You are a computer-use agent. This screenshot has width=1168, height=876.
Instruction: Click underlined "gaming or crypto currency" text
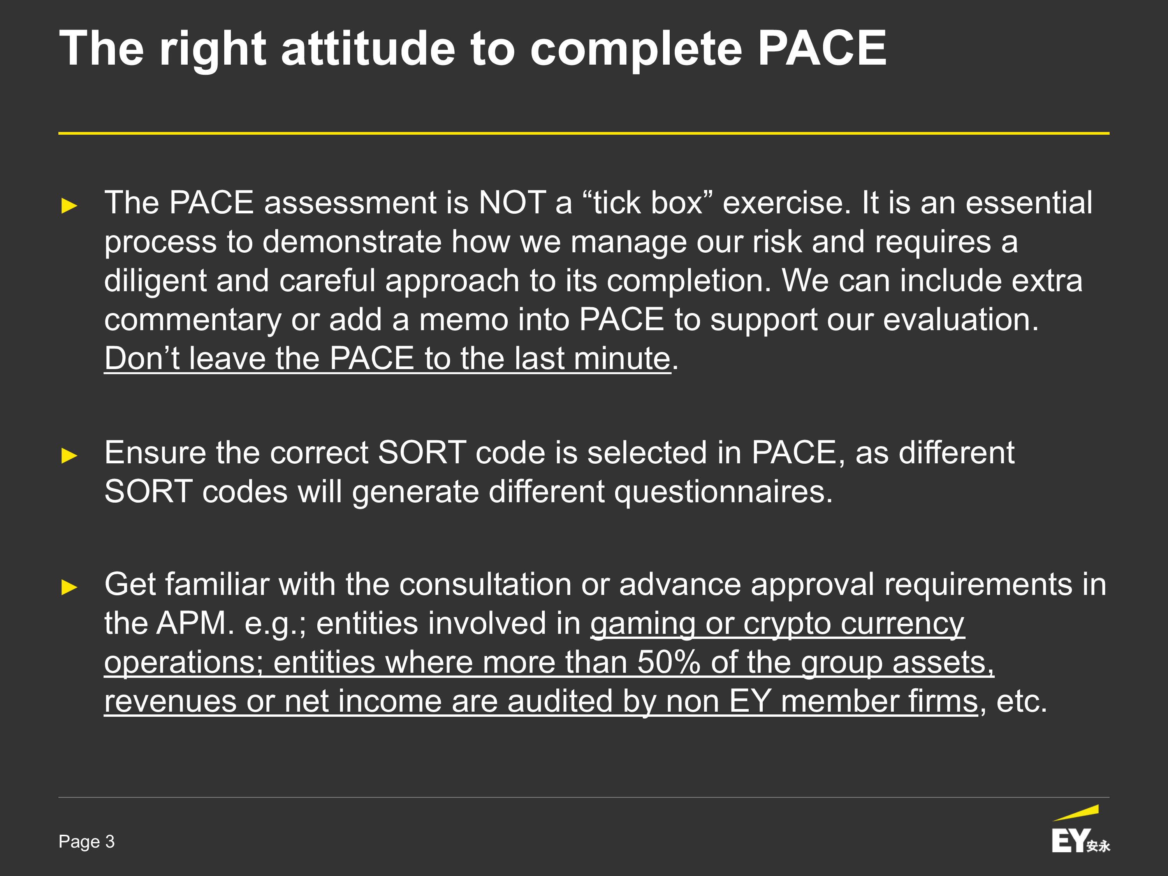pos(777,624)
